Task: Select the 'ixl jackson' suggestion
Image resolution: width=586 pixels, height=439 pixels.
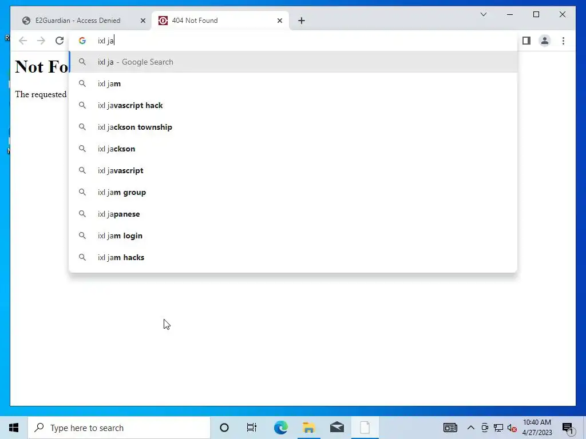Action: [293, 149]
